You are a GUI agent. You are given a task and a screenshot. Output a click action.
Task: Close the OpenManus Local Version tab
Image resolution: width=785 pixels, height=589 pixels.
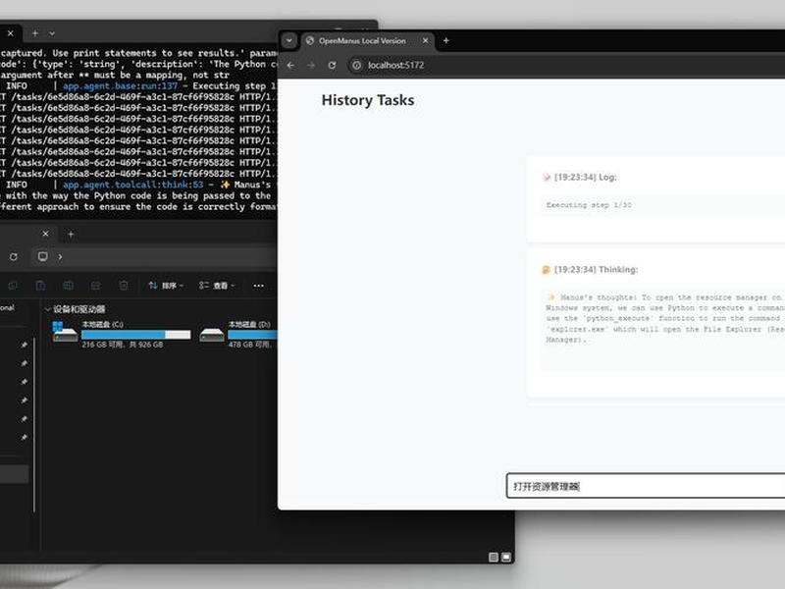425,40
